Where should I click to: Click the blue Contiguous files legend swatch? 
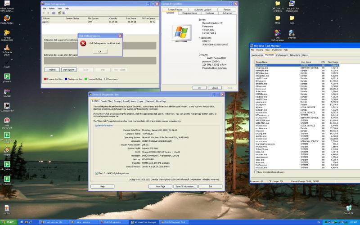66,79
